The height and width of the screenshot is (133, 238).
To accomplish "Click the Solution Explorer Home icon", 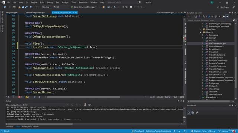I will click(x=196, y=17).
